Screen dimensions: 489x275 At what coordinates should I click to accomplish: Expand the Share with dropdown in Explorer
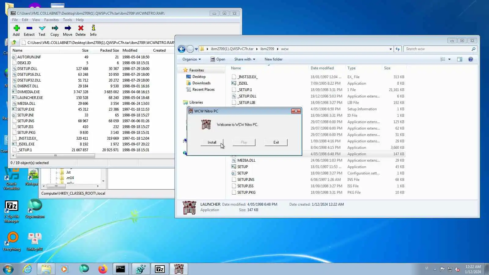pos(245,59)
